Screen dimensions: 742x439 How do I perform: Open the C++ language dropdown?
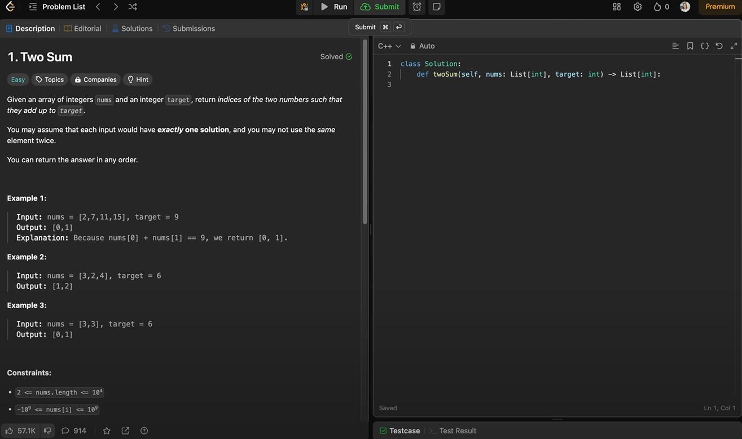(x=389, y=46)
